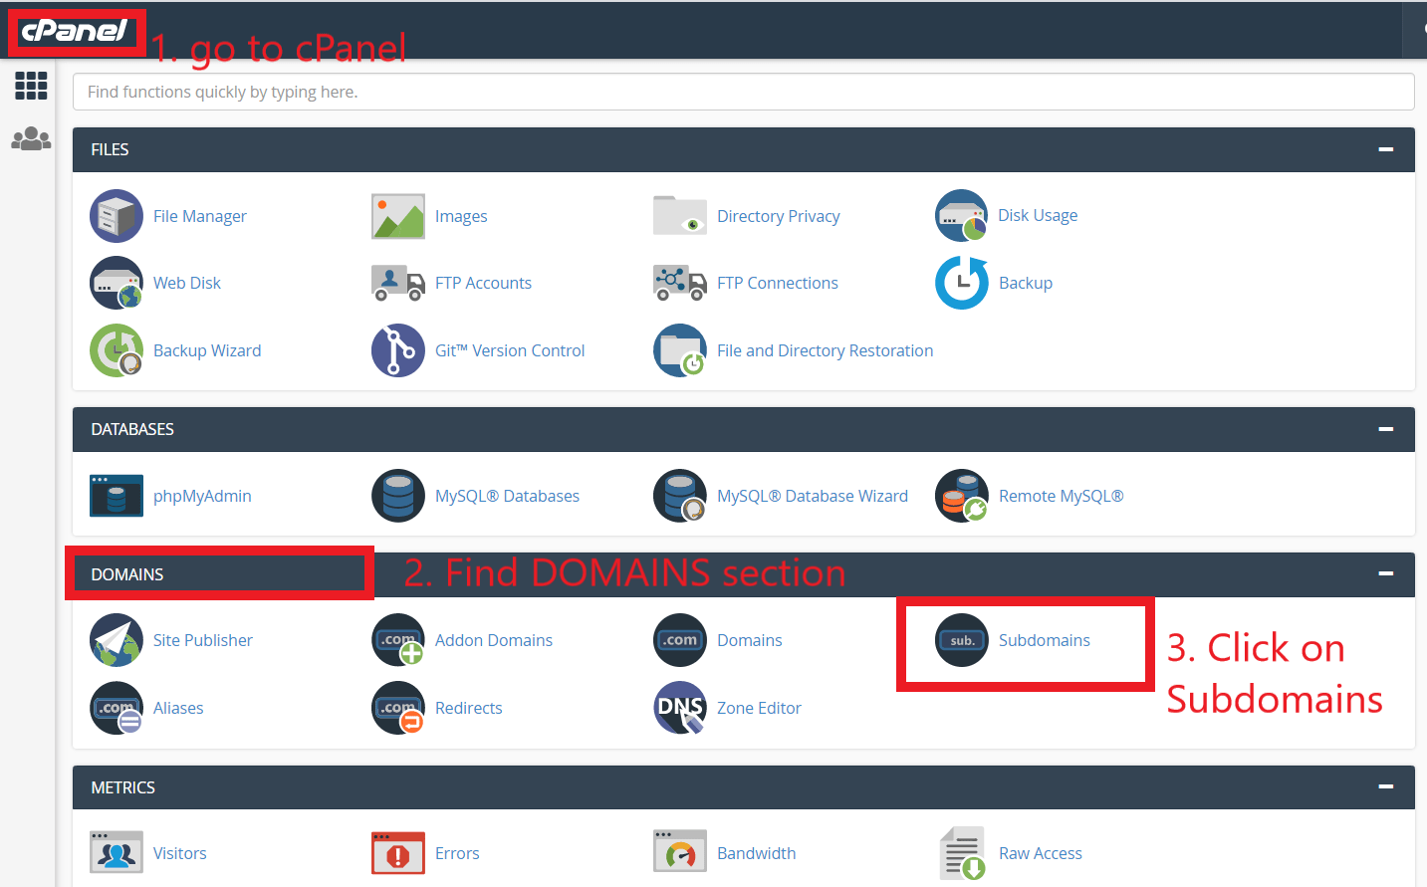1427x887 pixels.
Task: Click the Web Disk icon
Action: [x=117, y=283]
